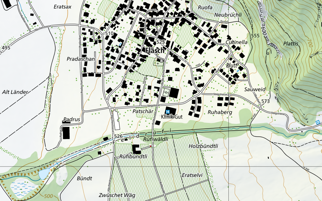This screenshot has width=322, height=201.
Task: Click the 'Zwüschet Wäg' label
Action: click(x=117, y=195)
